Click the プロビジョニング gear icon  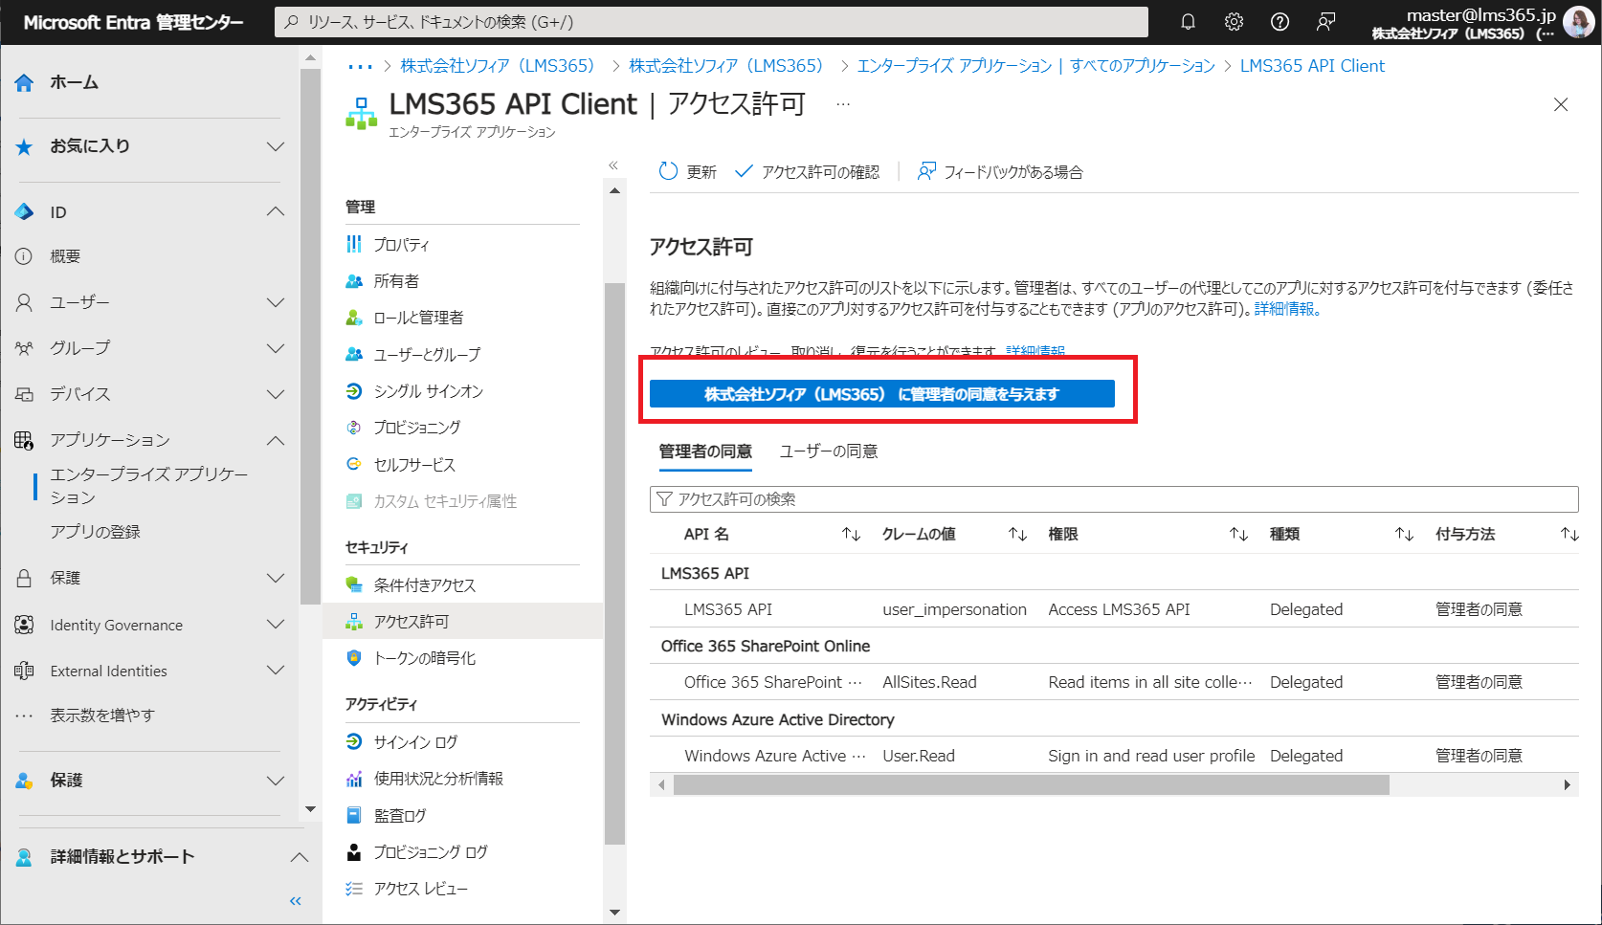click(x=354, y=428)
